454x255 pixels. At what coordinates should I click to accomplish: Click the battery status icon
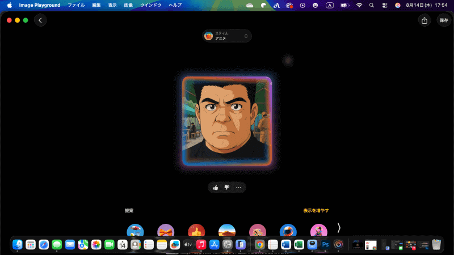[344, 5]
